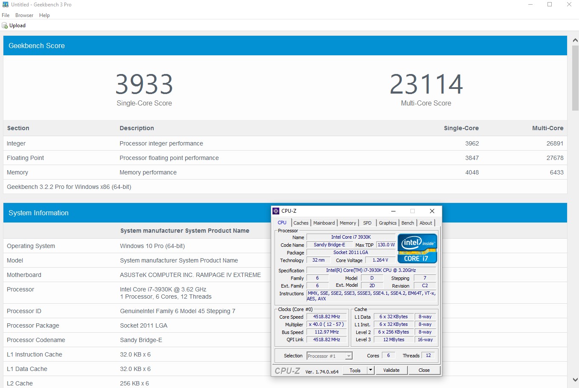This screenshot has width=579, height=388.
Task: Click the CPU-Z window title icon
Action: pyautogui.click(x=276, y=211)
